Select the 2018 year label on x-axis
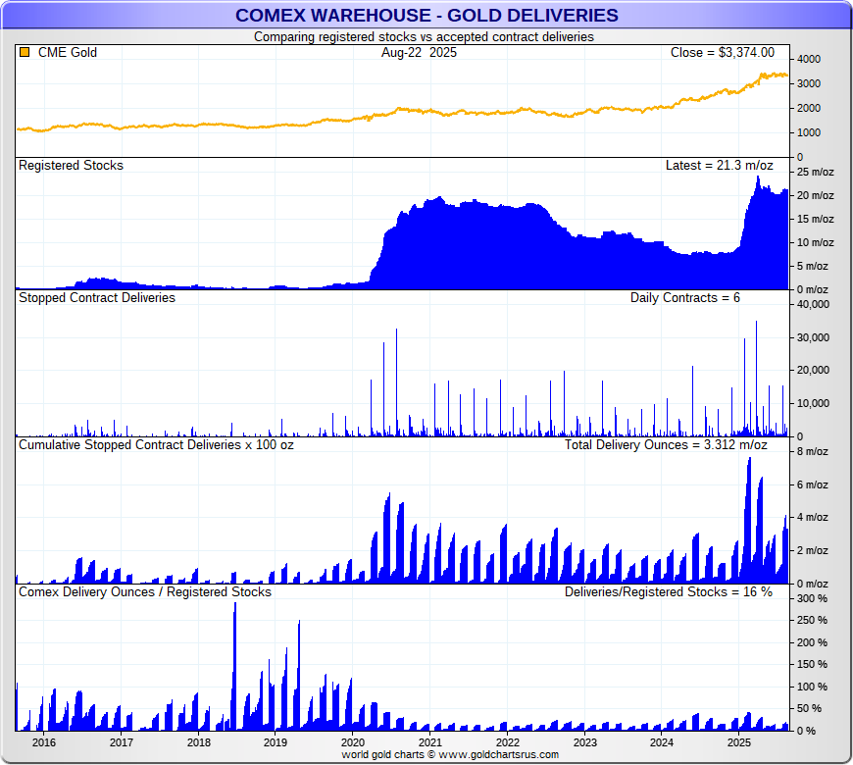 [198, 742]
